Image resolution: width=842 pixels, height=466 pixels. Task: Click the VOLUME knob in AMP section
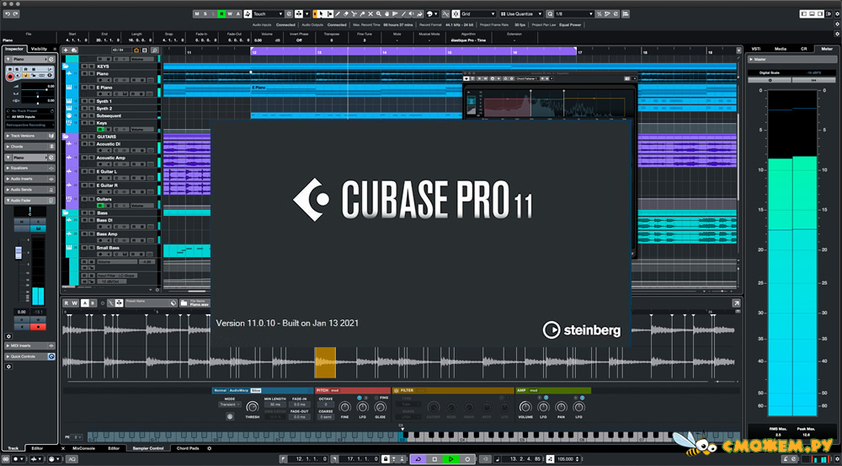coord(525,407)
